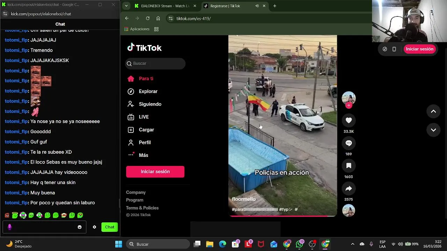Go to the next video with down chevron
This screenshot has width=447, height=251.
433,130
